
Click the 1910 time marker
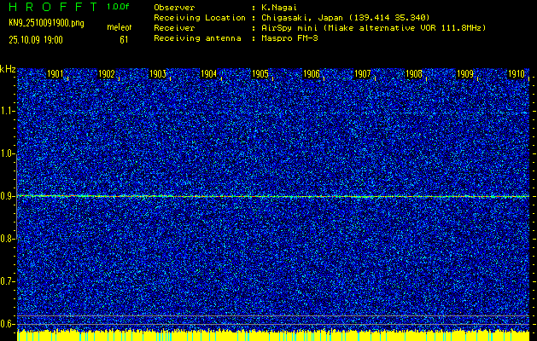516,74
